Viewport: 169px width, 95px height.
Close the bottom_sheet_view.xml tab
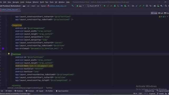pos(19,9)
